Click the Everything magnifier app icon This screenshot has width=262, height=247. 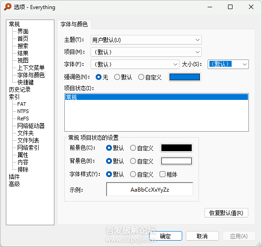(8, 7)
